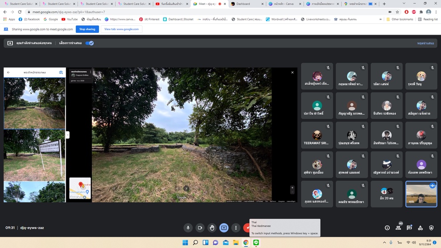
Task: Open host controls shield icon
Action: [431, 228]
